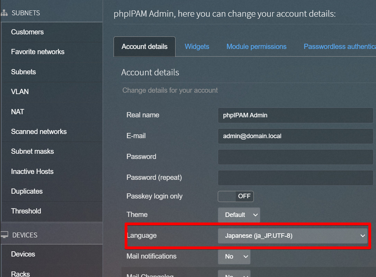Switch to the Account details tab
Viewport: 376px width, 277px height.
point(144,47)
